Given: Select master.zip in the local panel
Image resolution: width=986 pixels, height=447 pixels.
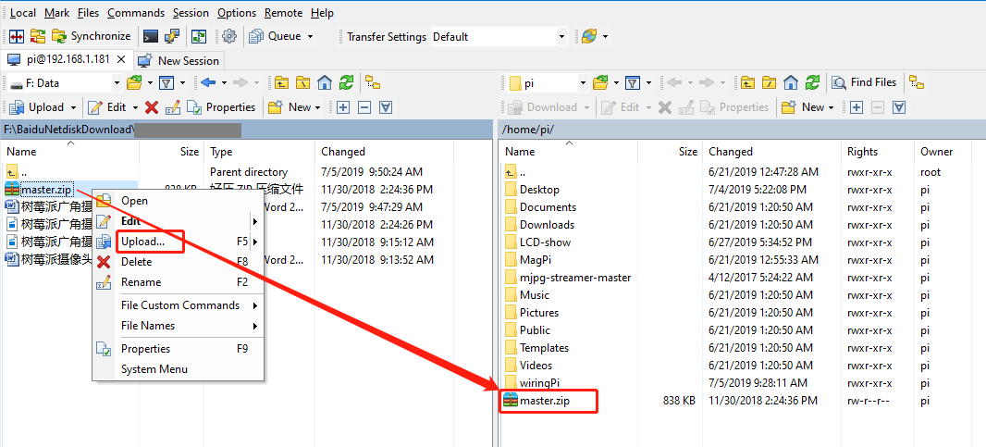Looking at the screenshot, I should (46, 189).
